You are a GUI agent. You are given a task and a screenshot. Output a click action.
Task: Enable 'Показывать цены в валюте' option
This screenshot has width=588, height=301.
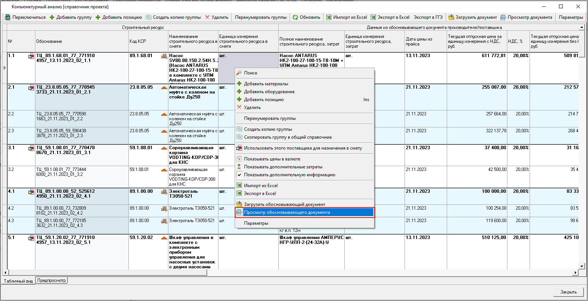pos(272,159)
